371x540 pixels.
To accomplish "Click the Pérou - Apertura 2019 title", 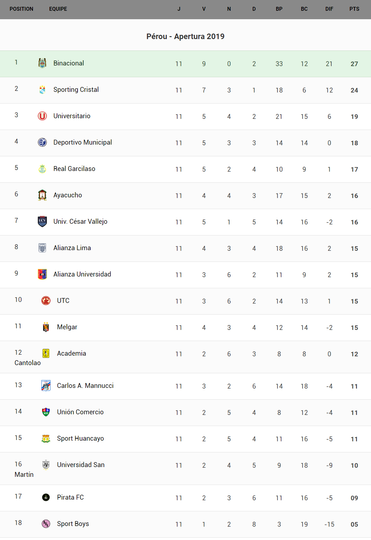I will point(185,36).
